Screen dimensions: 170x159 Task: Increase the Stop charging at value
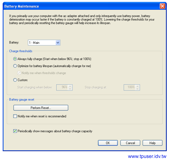[x=137, y=86]
